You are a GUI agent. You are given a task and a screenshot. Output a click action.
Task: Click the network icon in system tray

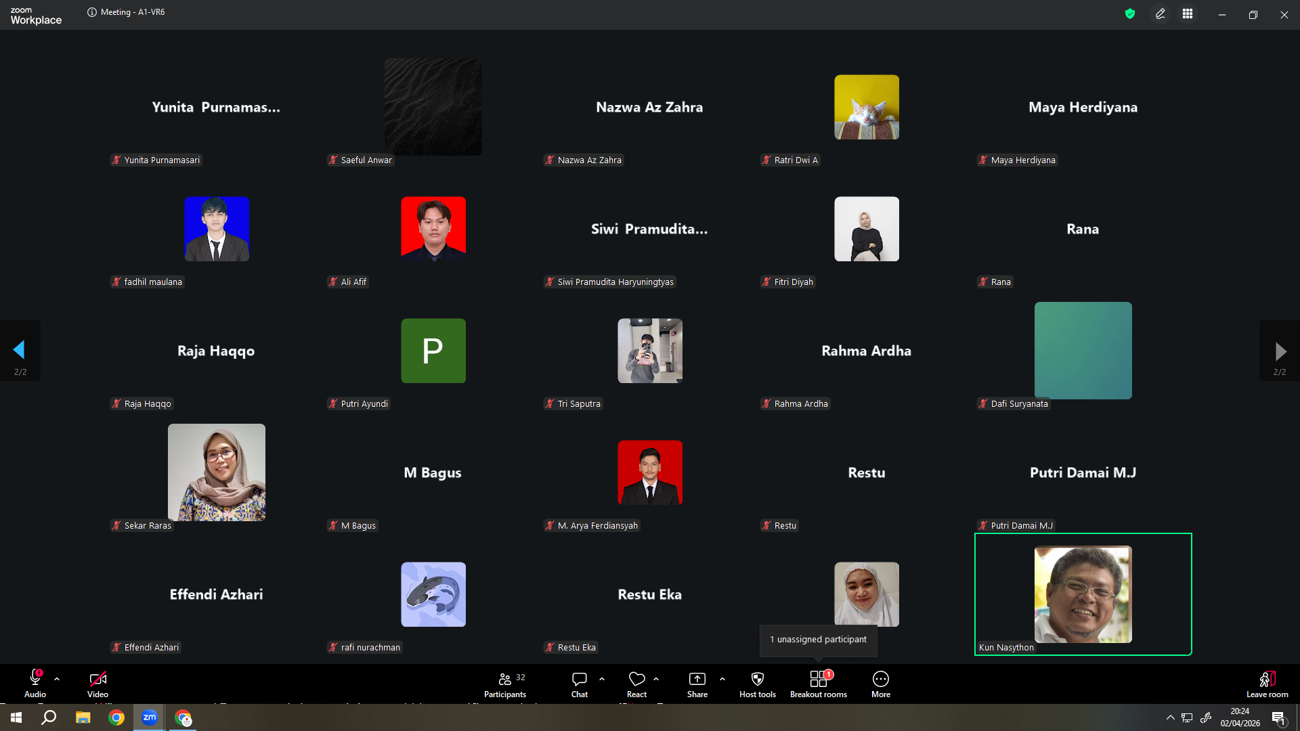1187,717
